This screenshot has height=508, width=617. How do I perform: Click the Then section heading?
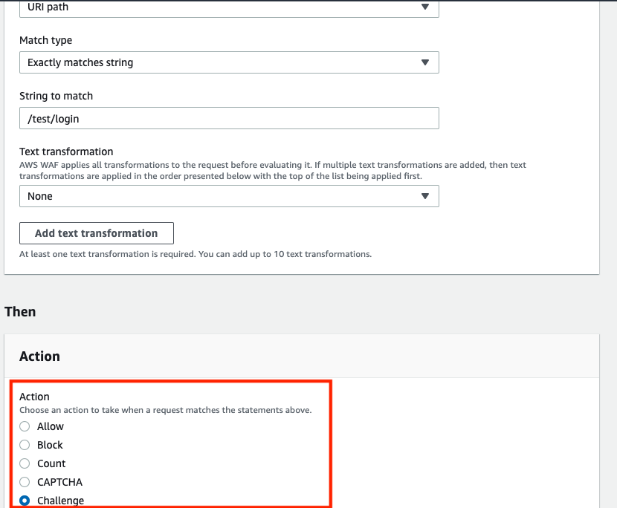pyautogui.click(x=20, y=312)
